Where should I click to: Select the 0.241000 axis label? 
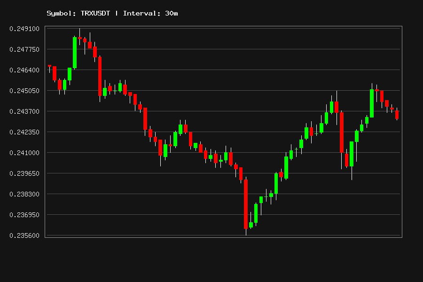[24, 153]
